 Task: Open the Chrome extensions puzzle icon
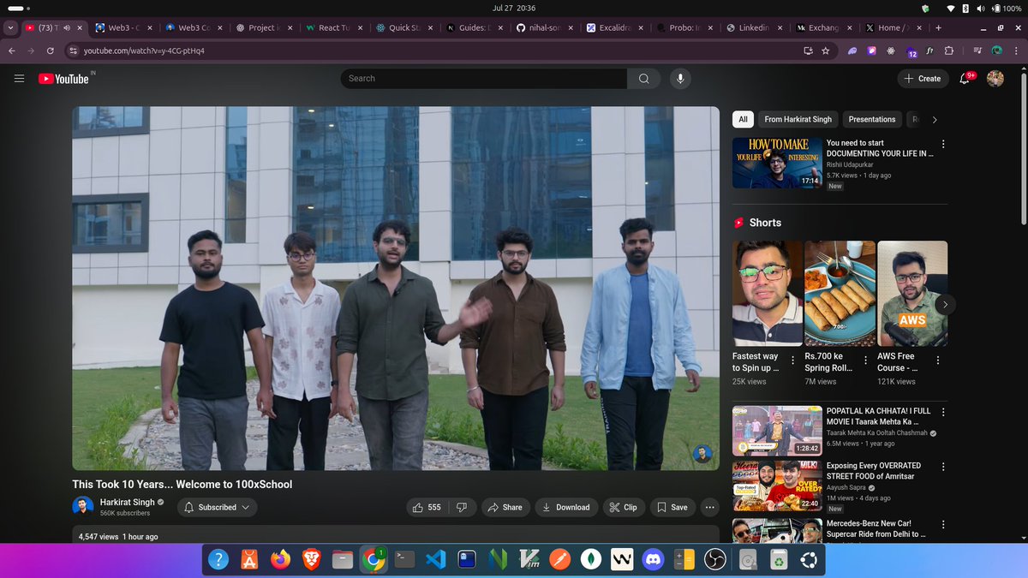tap(949, 51)
